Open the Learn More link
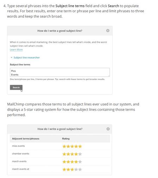Image resolution: width=158 pixels, height=178 pixels. [16, 50]
